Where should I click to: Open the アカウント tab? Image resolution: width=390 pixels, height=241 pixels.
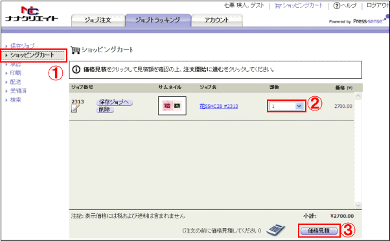(x=216, y=20)
